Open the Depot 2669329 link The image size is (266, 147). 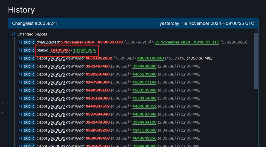coord(57,122)
